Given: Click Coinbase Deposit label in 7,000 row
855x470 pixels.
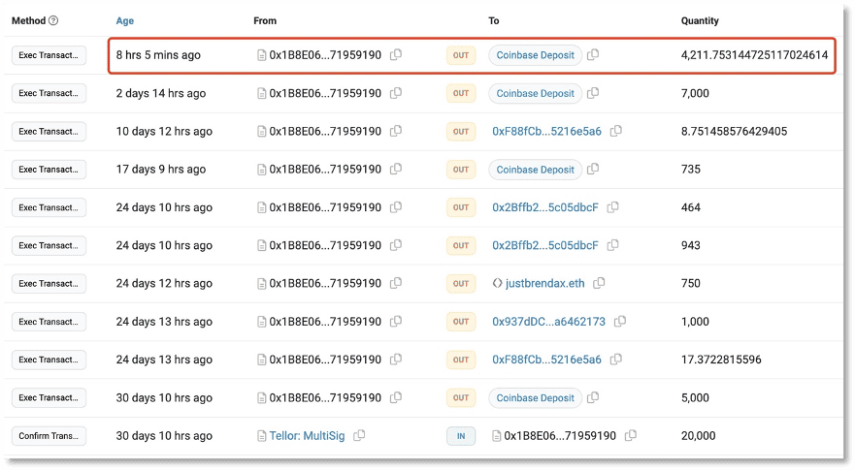Looking at the screenshot, I should pyautogui.click(x=535, y=93).
